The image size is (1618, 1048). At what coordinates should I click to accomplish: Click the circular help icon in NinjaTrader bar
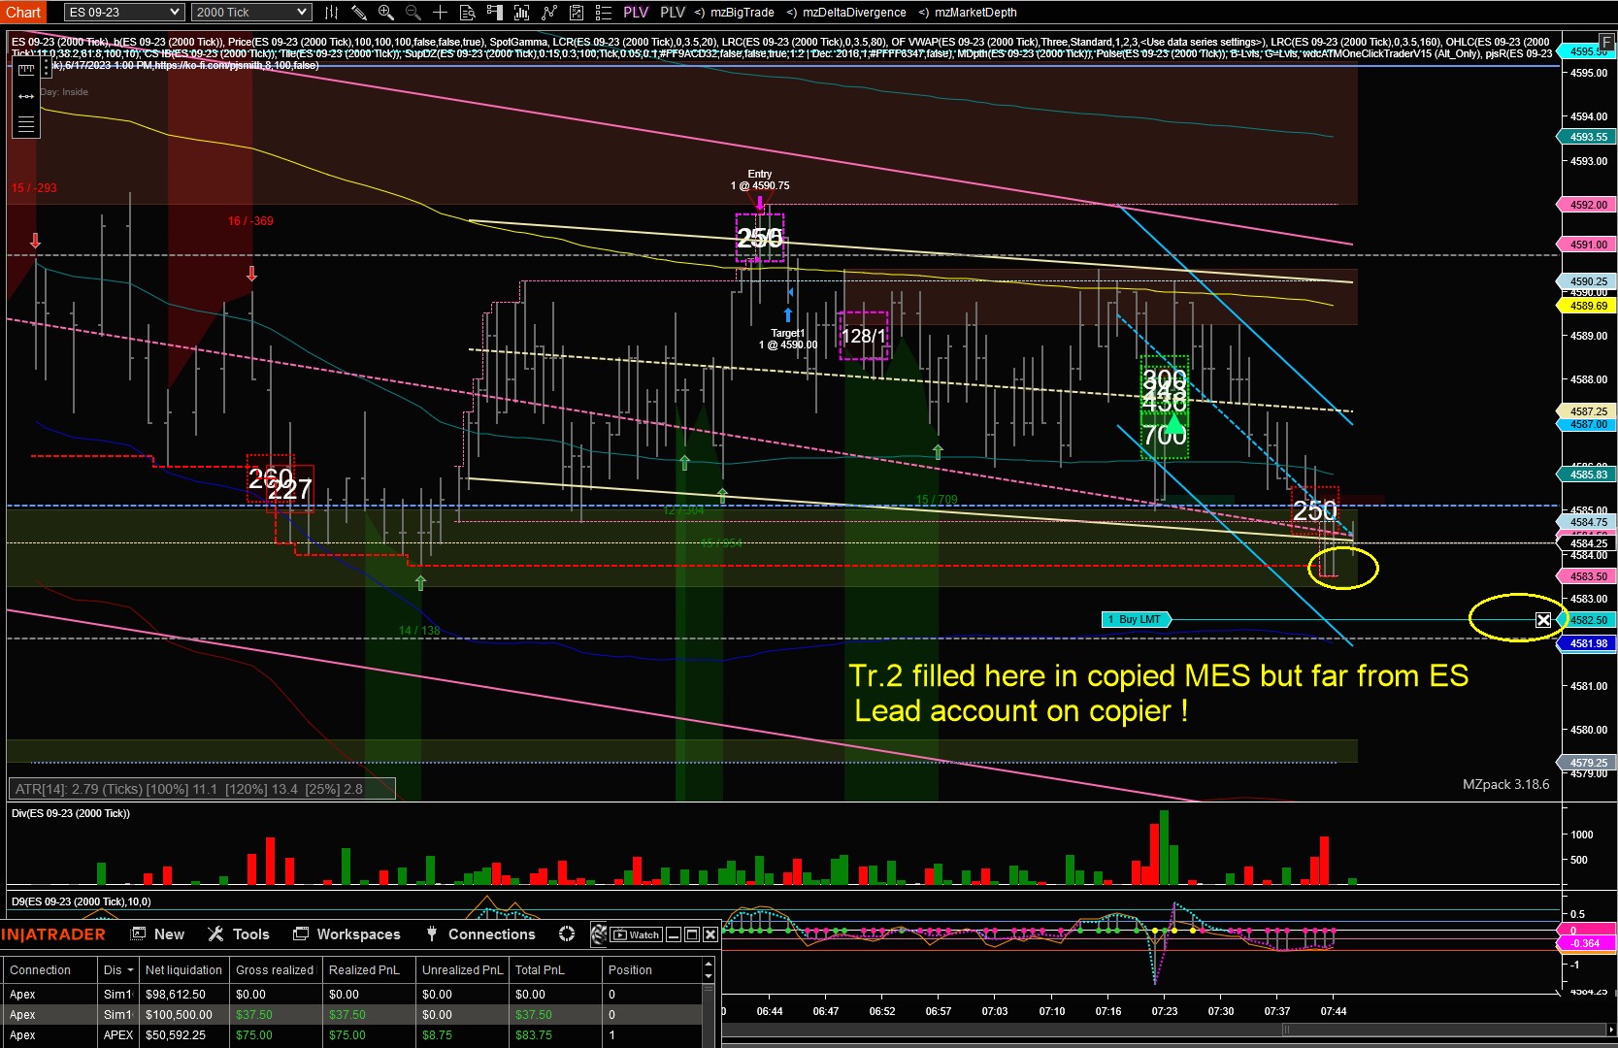[x=567, y=934]
